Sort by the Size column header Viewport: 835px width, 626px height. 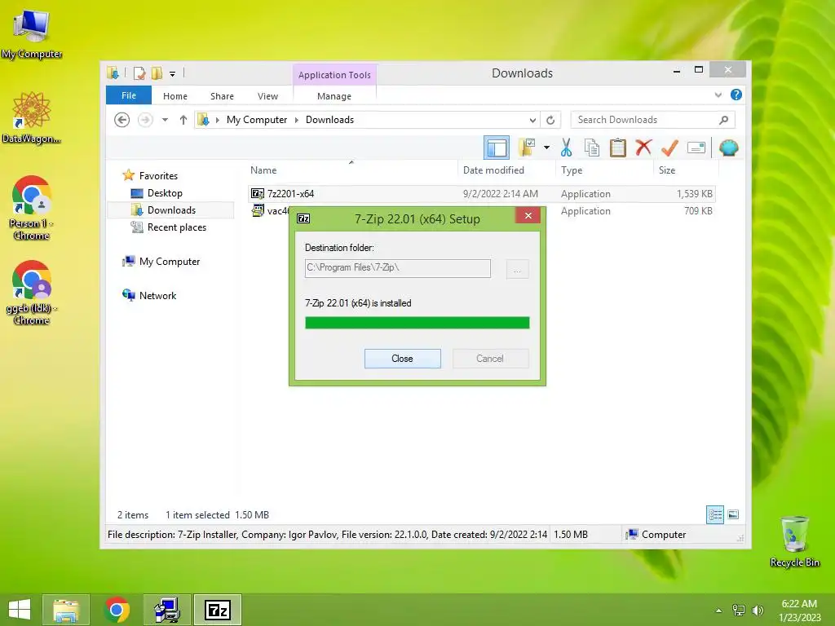667,170
